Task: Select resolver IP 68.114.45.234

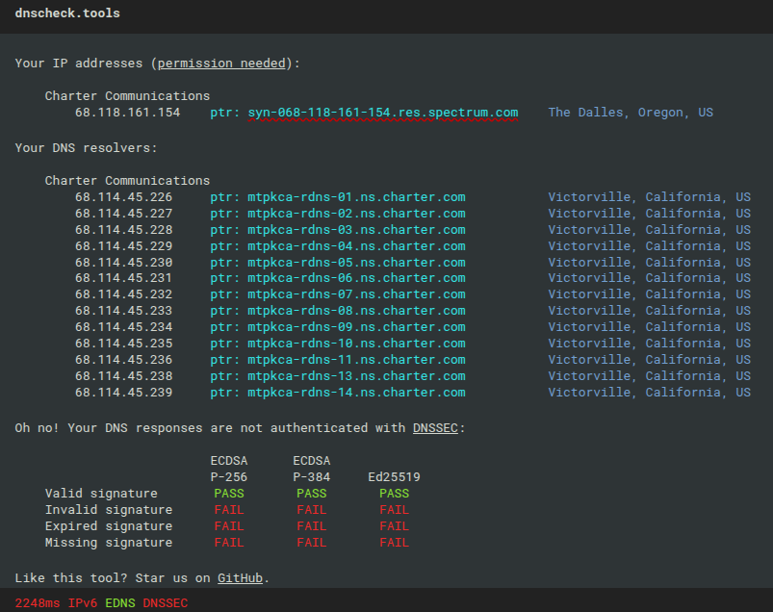Action: [124, 327]
